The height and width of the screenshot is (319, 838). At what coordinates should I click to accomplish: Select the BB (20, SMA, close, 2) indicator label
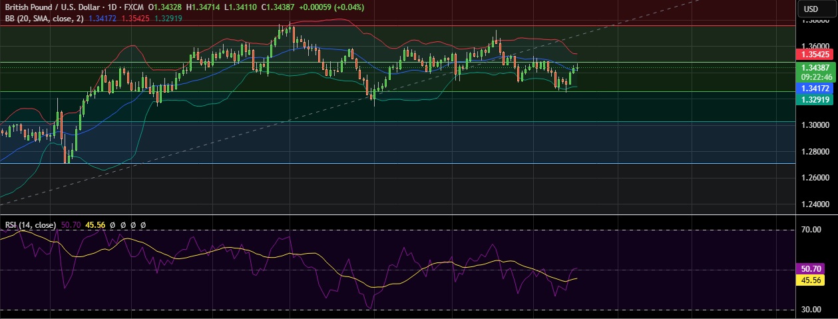[41, 18]
